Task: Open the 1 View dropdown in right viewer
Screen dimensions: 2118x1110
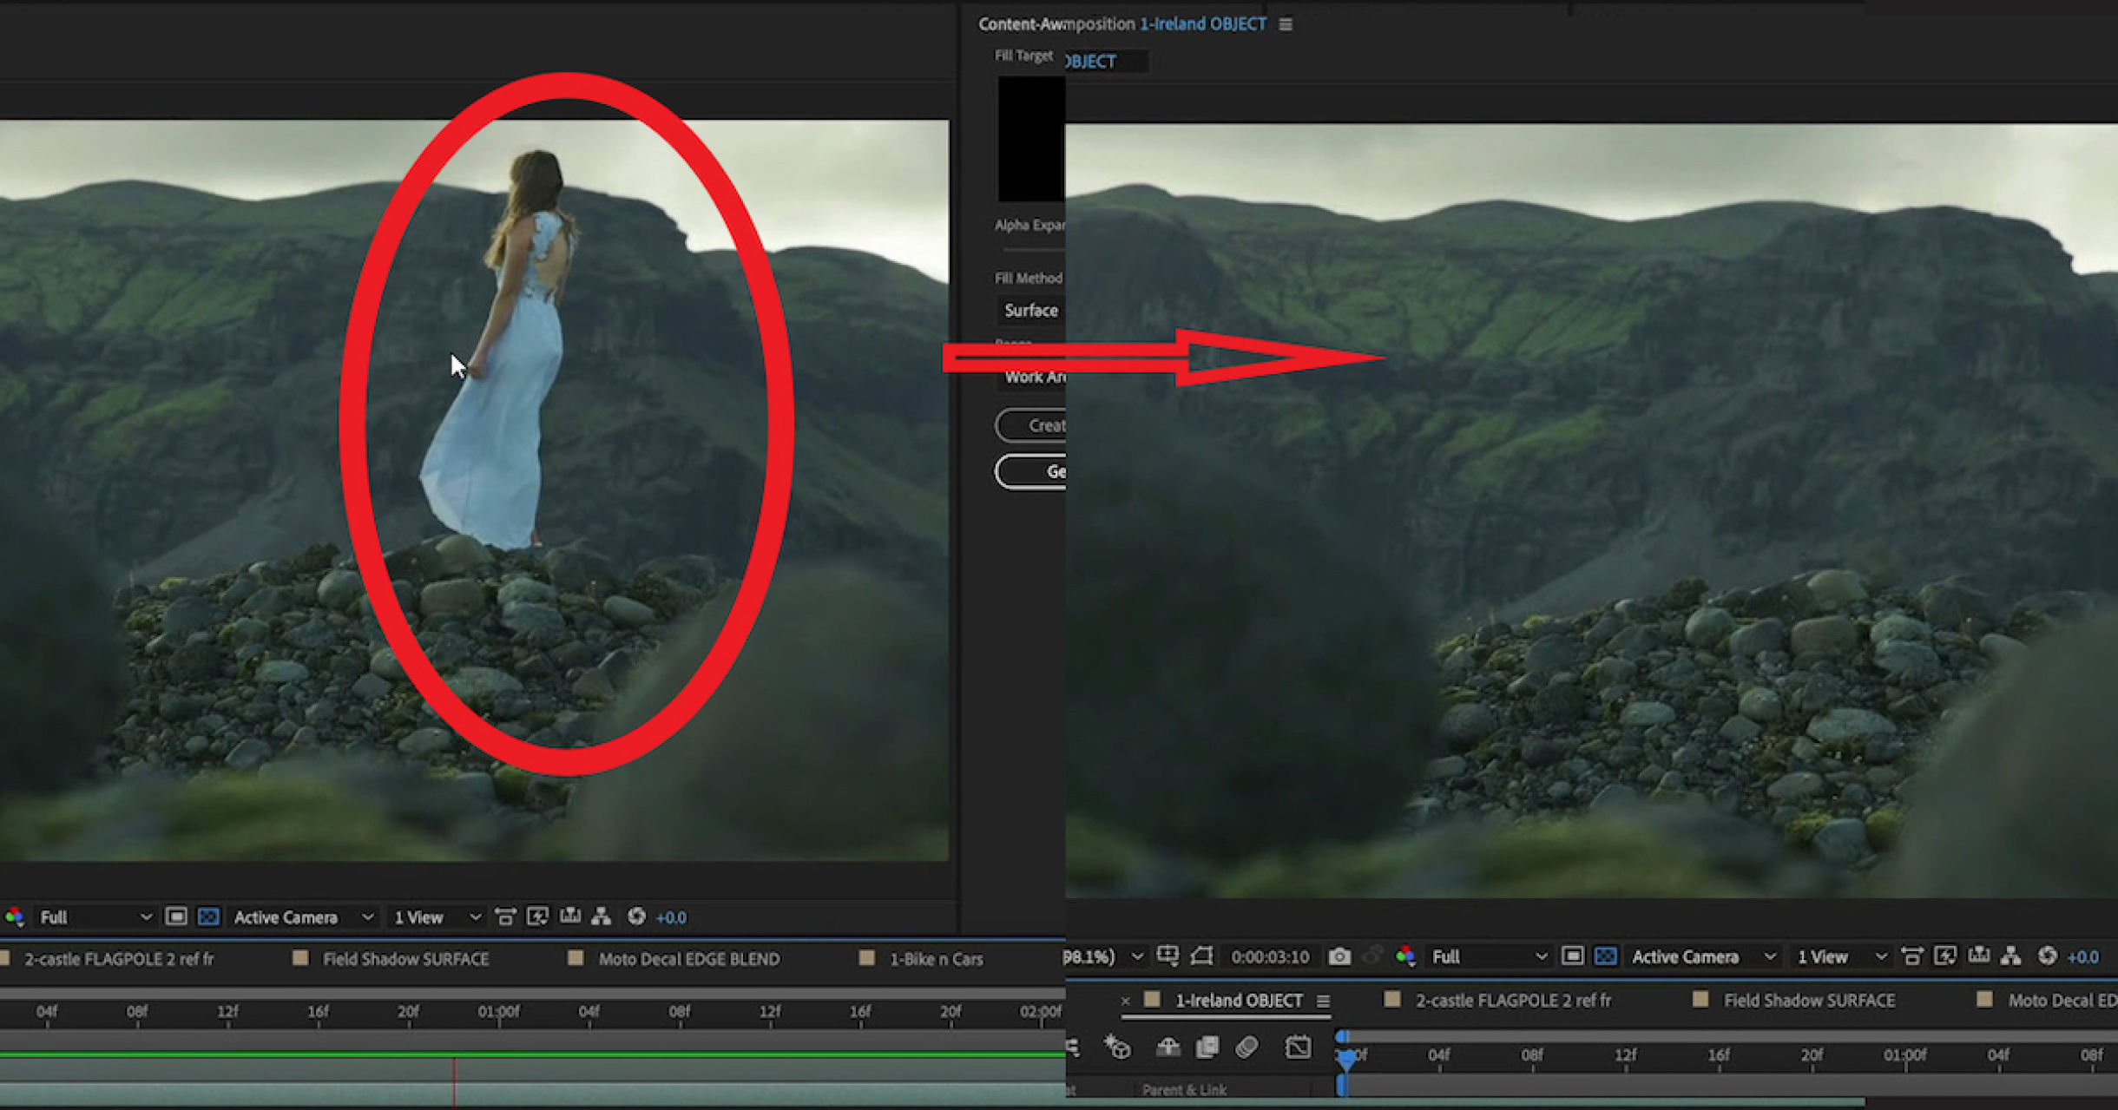Action: [x=1842, y=956]
